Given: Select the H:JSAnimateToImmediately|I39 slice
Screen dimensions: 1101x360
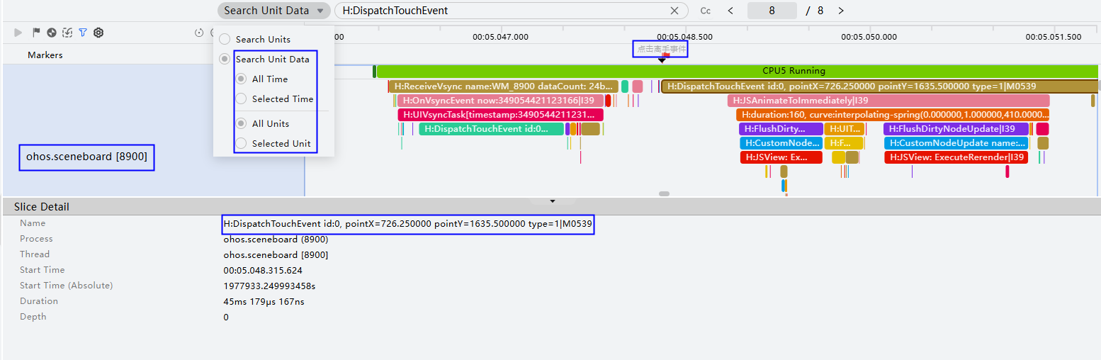Looking at the screenshot, I should tap(888, 101).
